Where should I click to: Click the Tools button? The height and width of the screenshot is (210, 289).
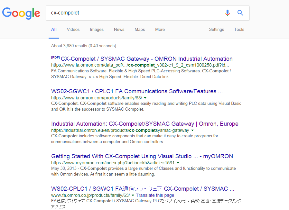[239, 30]
